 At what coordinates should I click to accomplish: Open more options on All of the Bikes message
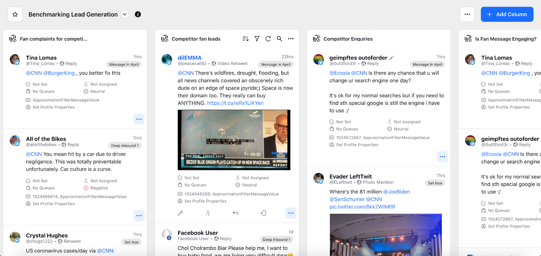[x=139, y=215]
